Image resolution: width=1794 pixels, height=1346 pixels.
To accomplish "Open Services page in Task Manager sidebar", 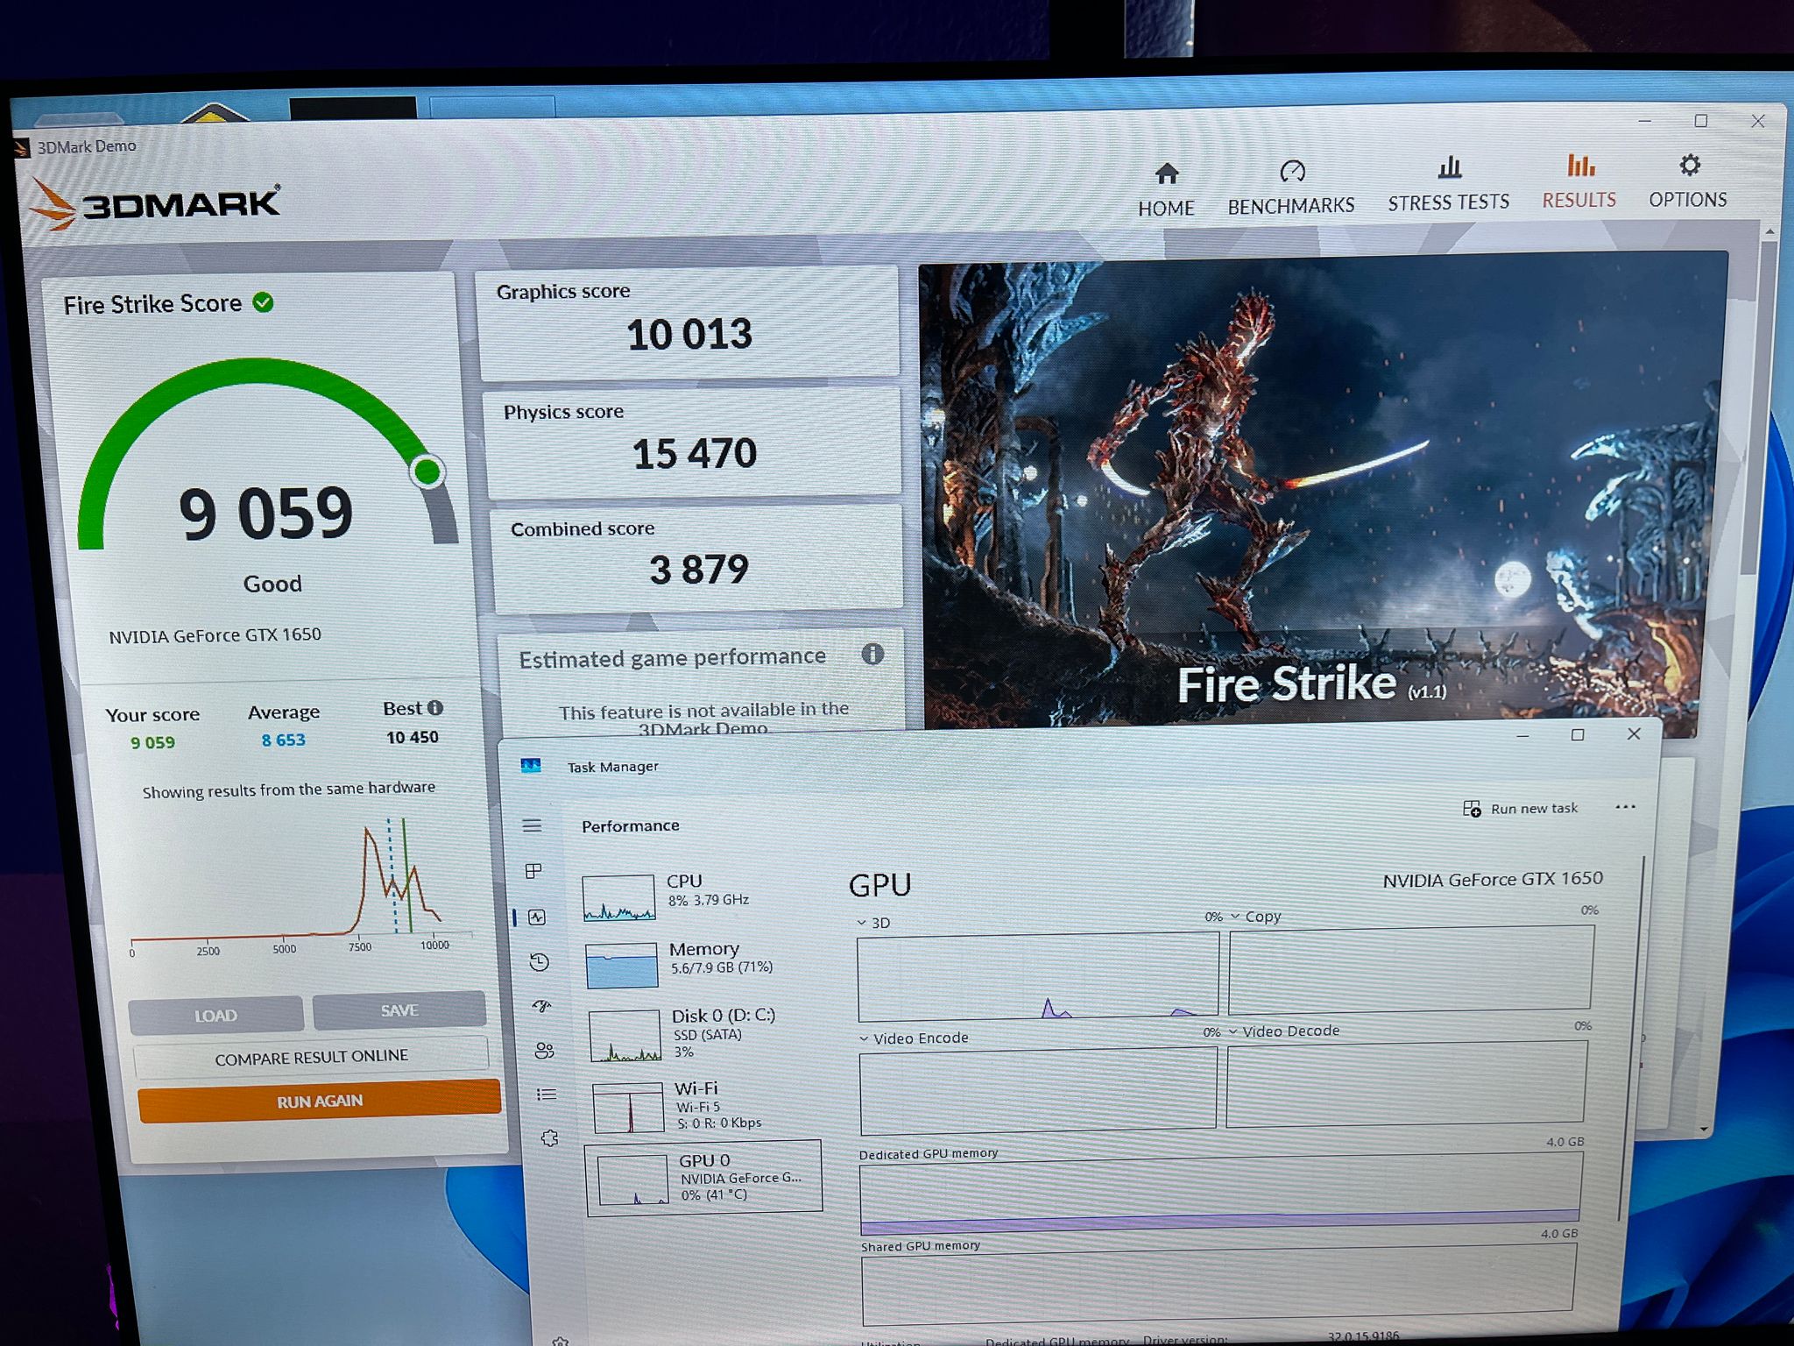I will [549, 1138].
